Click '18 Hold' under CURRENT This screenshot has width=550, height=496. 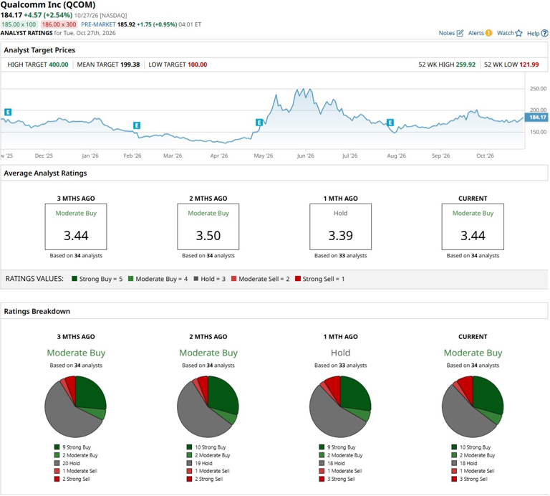click(x=468, y=463)
